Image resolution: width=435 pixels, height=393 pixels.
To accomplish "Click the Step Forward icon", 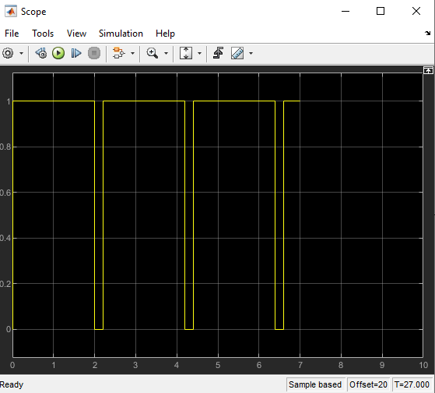I will click(x=76, y=53).
